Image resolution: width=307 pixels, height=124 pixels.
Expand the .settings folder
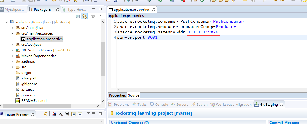tap(12, 61)
